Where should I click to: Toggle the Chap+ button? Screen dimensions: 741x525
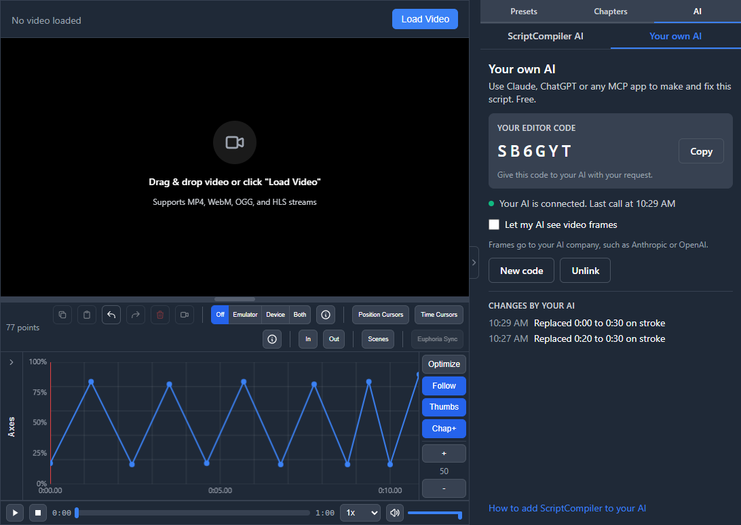point(444,429)
